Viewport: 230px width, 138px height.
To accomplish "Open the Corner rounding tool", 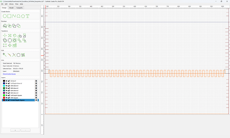I will pyautogui.click(x=10, y=40).
